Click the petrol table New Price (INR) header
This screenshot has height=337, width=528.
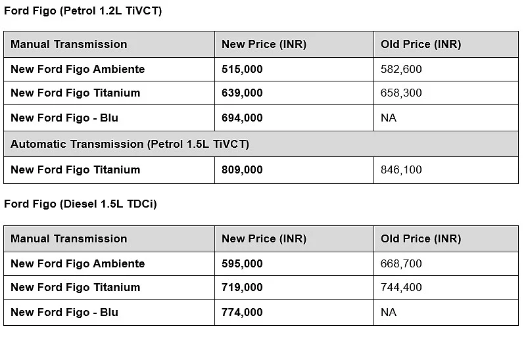pos(294,45)
